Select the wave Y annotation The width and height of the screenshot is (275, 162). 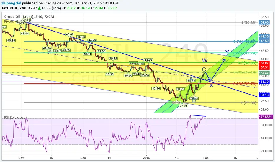pyautogui.click(x=227, y=52)
